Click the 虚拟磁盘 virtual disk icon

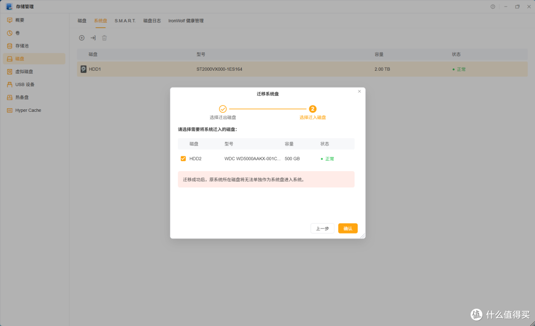click(9, 72)
